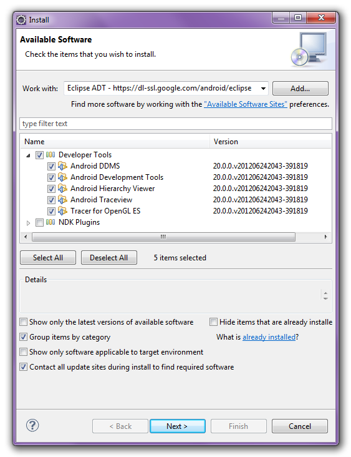The height and width of the screenshot is (457, 351).
Task: Uncheck Android Traceview checkbox
Action: (51, 200)
